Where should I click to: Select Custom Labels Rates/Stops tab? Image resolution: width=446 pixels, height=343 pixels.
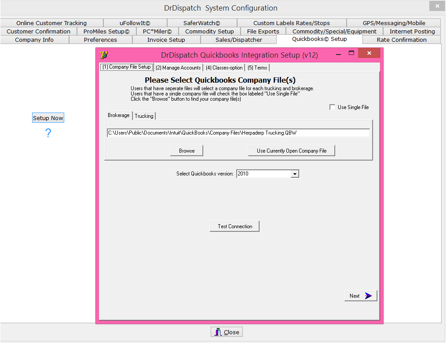(292, 23)
